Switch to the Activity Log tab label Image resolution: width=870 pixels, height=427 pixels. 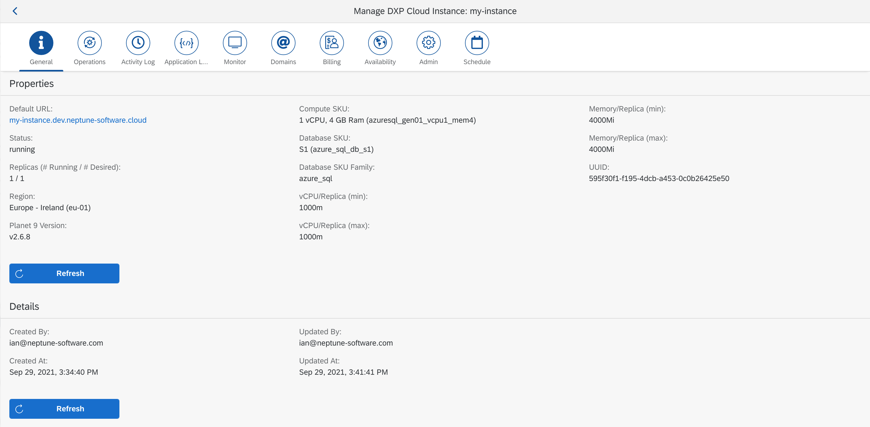(x=138, y=62)
